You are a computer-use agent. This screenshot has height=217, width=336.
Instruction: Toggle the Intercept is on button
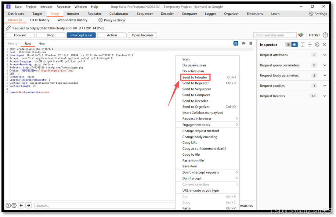[x=81, y=35]
